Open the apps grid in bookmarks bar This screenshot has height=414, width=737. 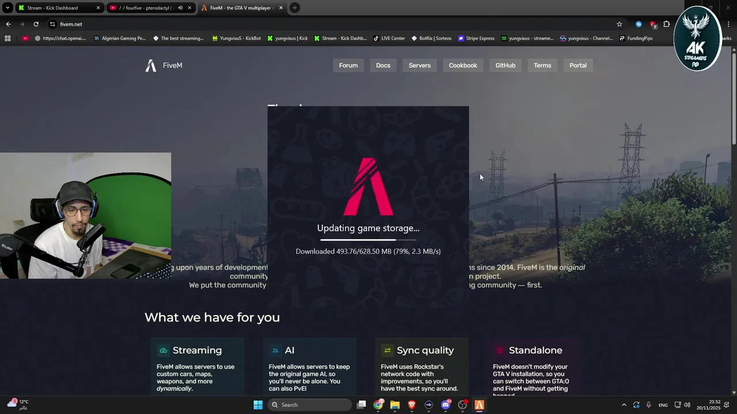coord(7,39)
